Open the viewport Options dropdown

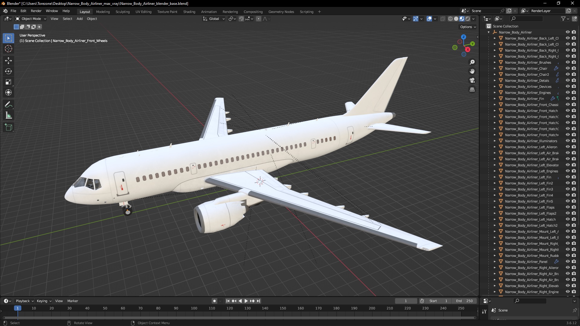tap(468, 27)
